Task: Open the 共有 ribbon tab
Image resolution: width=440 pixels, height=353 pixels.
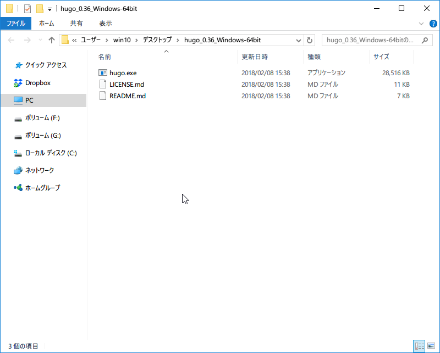Action: coord(76,24)
